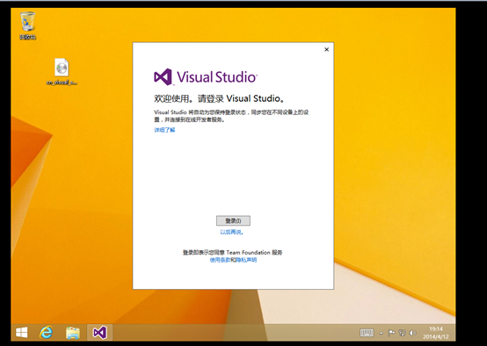Launch Internet Explorer from the taskbar
Screen dimensions: 487x346
(47, 333)
